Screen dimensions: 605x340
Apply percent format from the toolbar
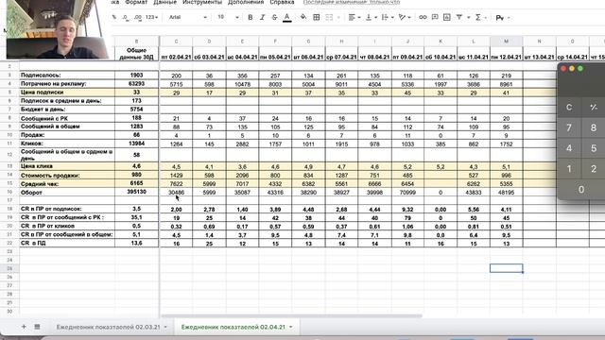[x=114, y=17]
